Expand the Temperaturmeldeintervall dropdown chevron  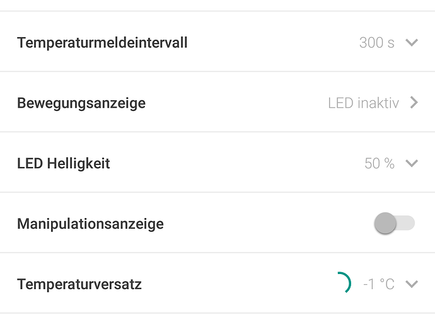click(x=412, y=43)
